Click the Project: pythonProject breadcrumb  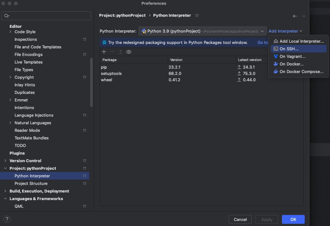click(x=122, y=15)
